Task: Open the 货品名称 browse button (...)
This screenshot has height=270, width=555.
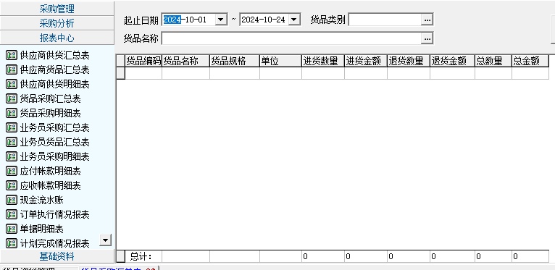Action: pyautogui.click(x=427, y=38)
